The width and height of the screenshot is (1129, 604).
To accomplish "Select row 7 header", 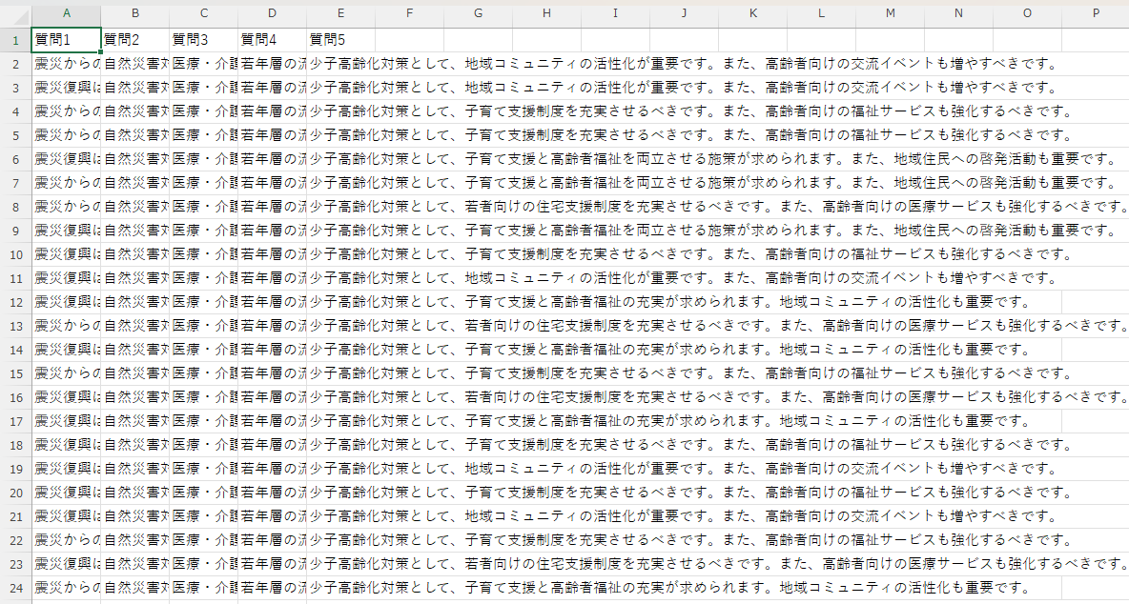I will 16,183.
